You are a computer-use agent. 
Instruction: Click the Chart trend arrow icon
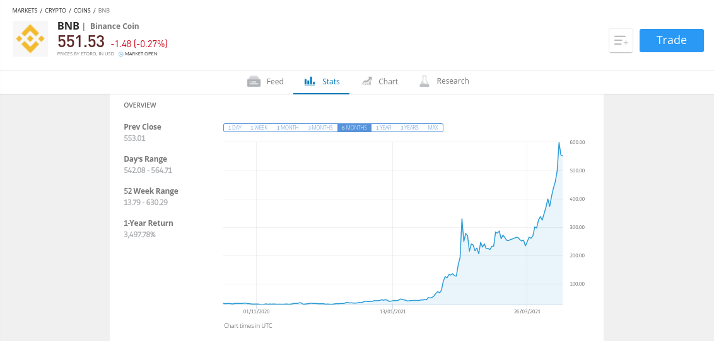(x=366, y=81)
